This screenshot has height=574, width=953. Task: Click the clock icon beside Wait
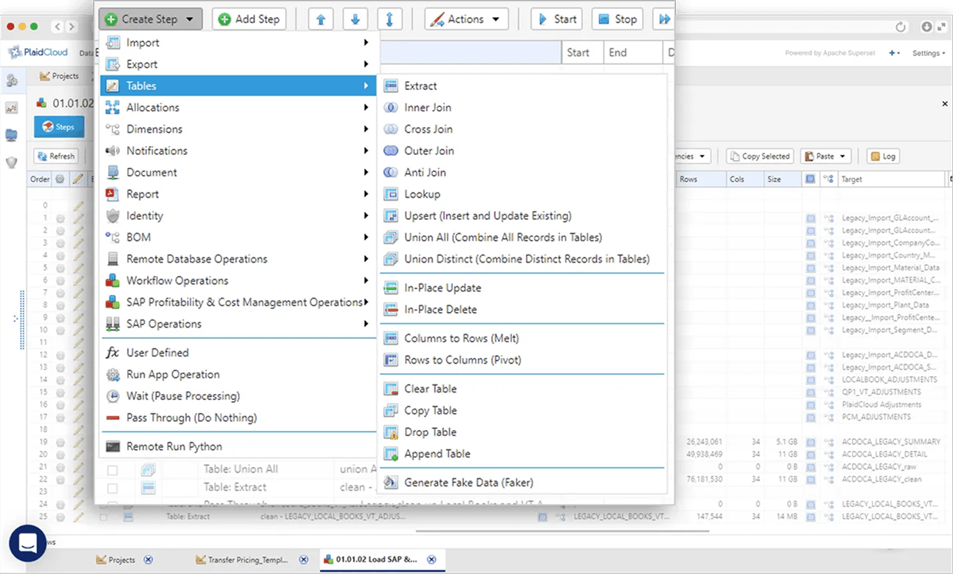(x=112, y=396)
